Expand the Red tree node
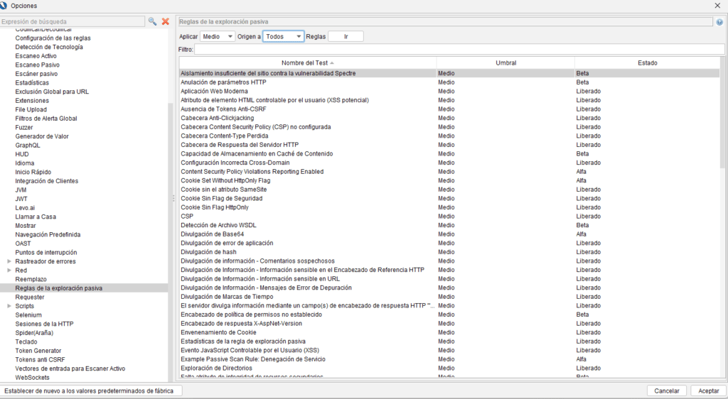 click(x=9, y=270)
